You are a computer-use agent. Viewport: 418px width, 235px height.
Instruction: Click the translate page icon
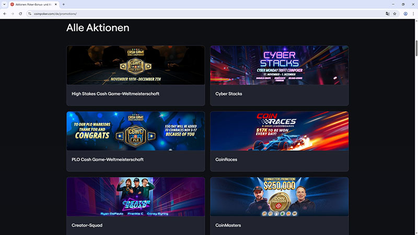(387, 14)
